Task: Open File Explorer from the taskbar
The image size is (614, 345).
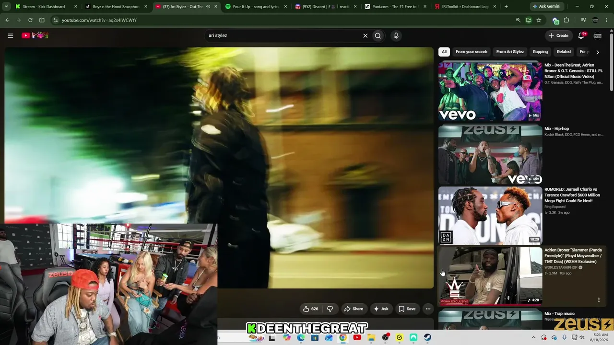Action: pos(371,337)
